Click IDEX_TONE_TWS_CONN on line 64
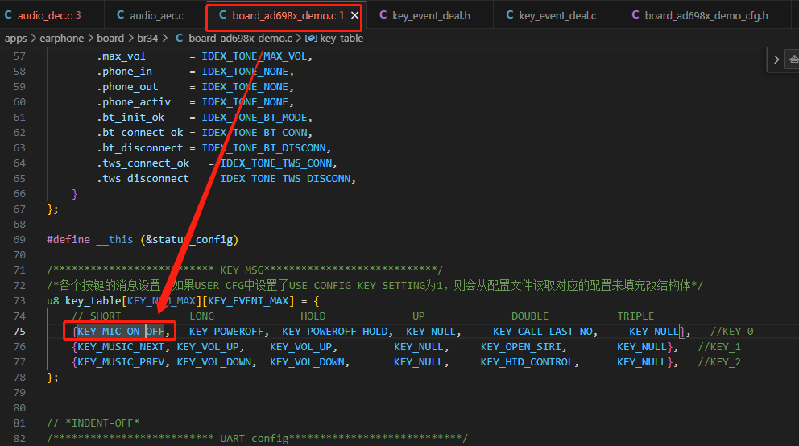 pyautogui.click(x=276, y=163)
